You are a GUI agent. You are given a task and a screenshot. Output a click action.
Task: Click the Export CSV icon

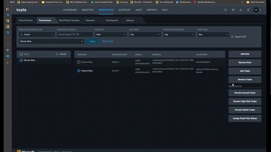232,37
